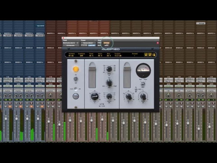
Task: Click the plus stepper under Output knob
Action: 147,101
